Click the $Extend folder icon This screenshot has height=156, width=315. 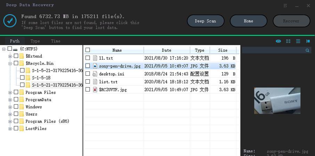(x=22, y=56)
